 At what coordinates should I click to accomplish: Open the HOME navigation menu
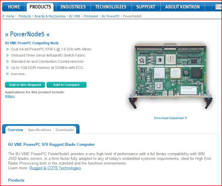[14, 7]
